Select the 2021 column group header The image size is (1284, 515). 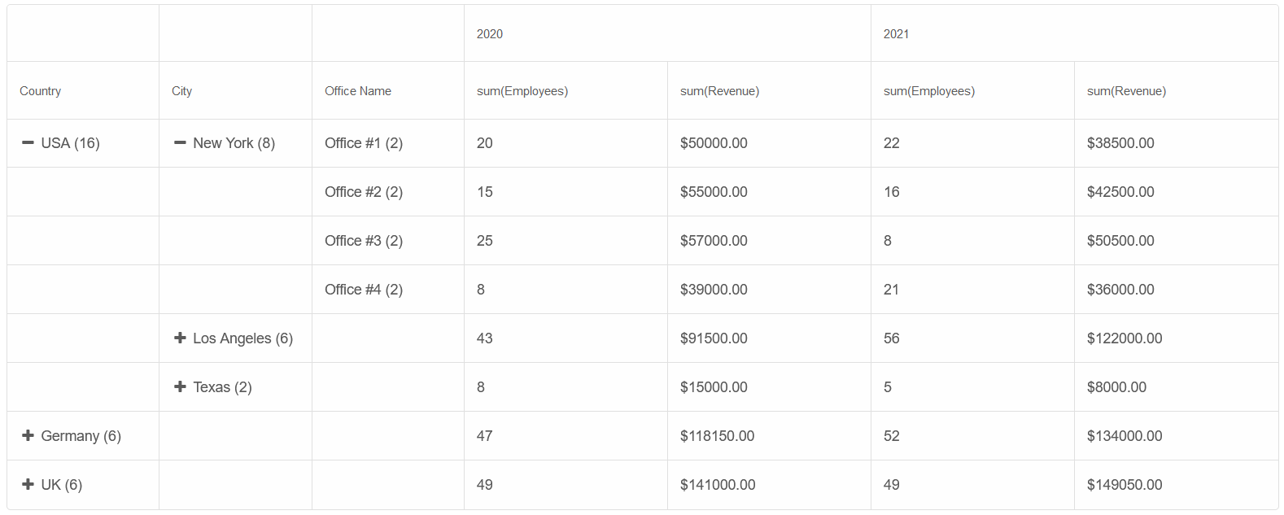1074,33
